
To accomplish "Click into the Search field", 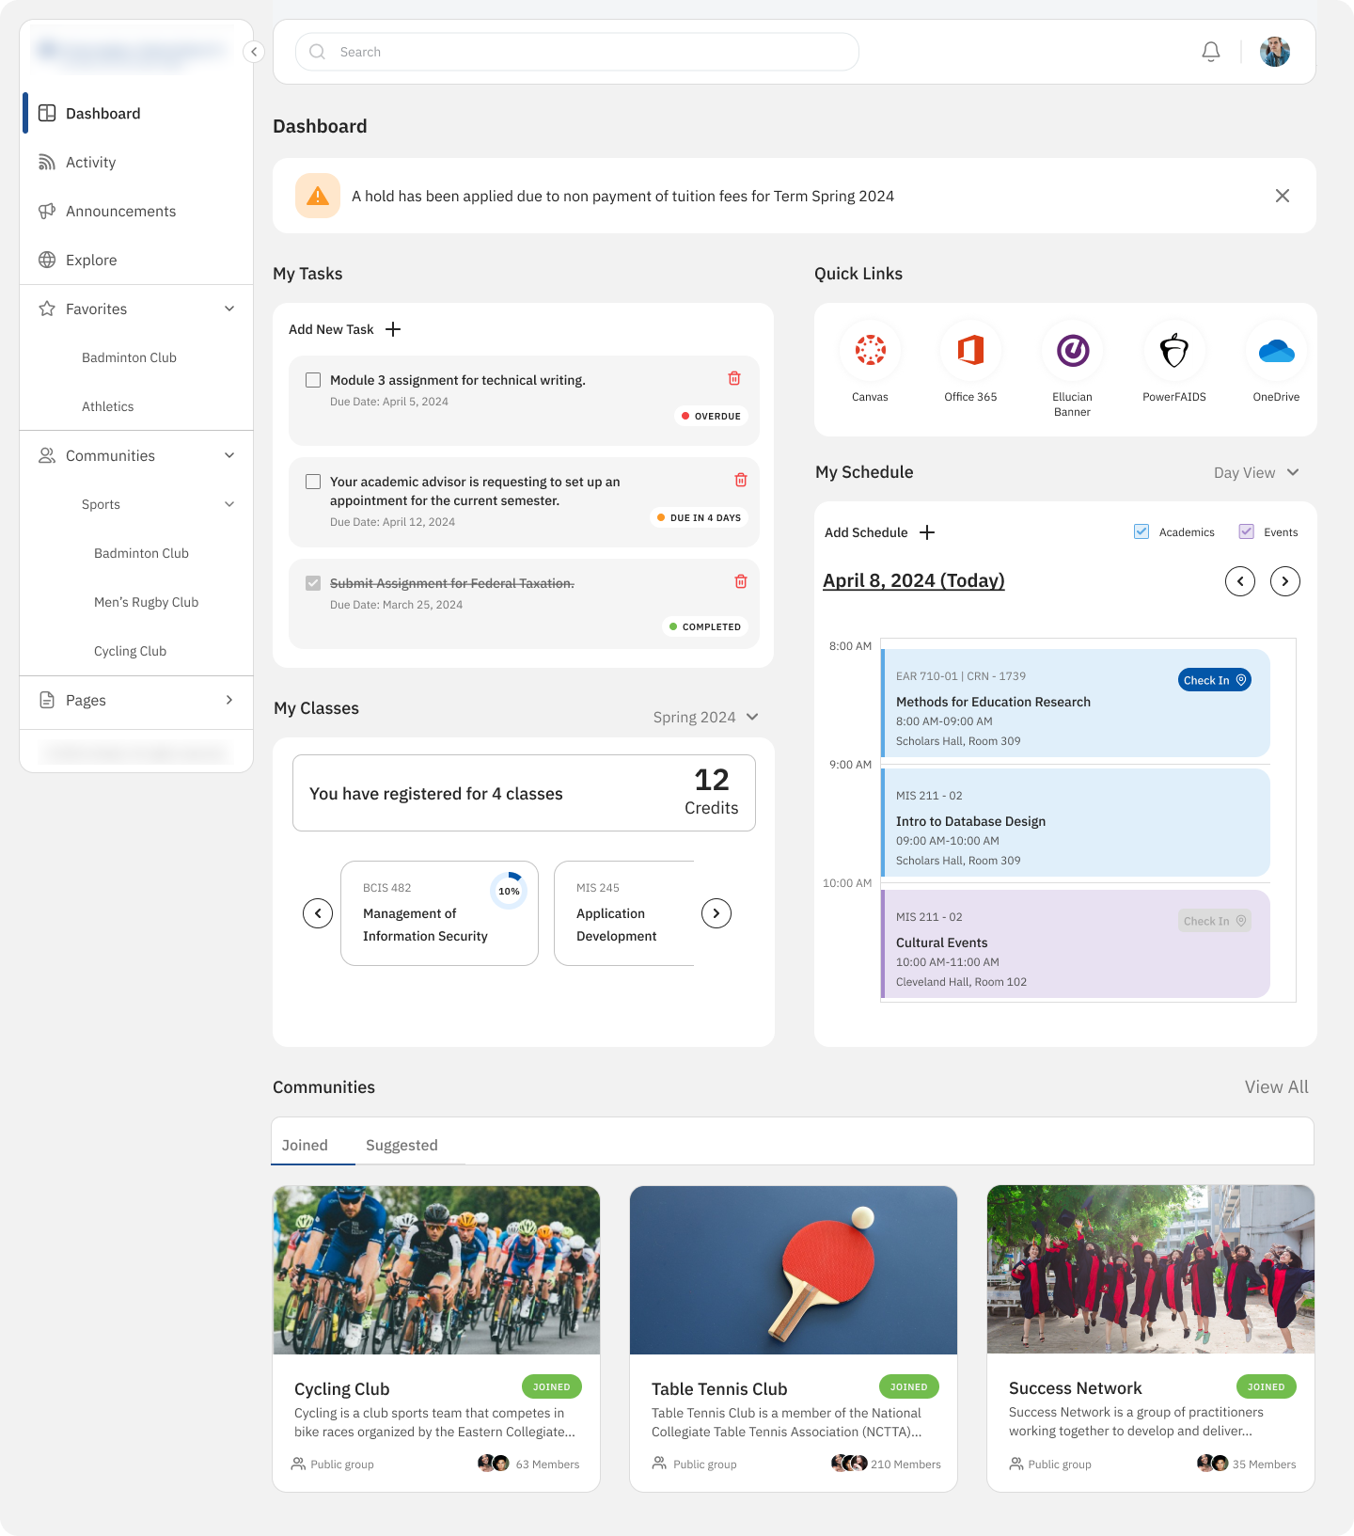I will (577, 52).
